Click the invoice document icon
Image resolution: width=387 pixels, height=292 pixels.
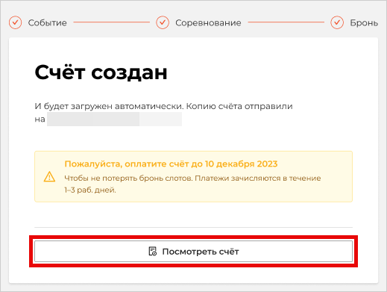[152, 252]
